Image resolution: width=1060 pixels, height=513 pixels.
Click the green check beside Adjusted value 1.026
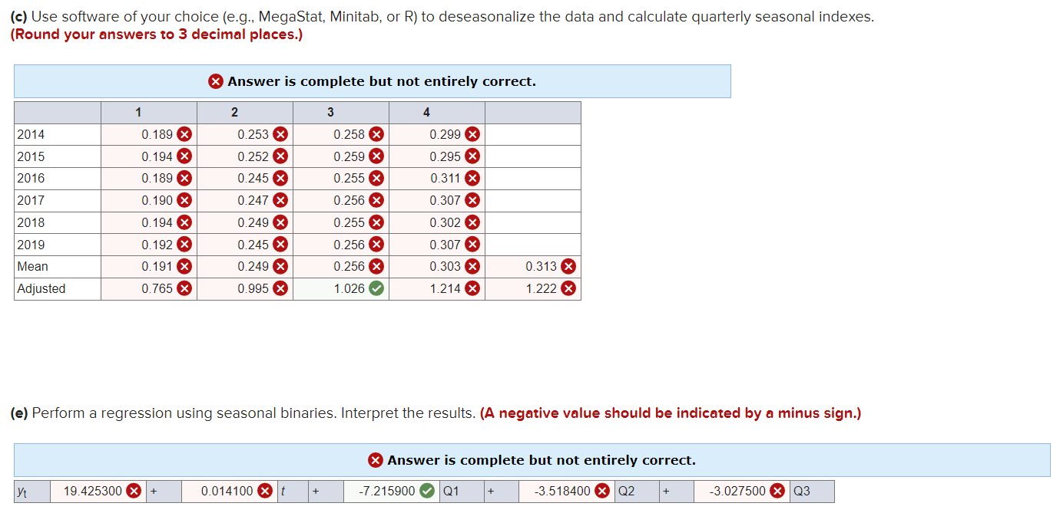(376, 288)
